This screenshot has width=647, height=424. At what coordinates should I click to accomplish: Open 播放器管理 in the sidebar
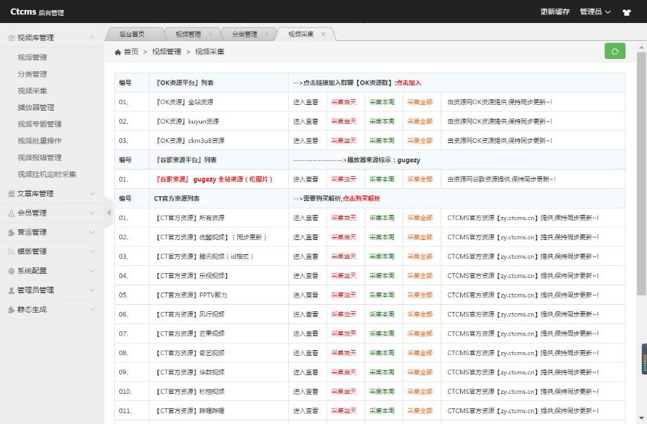pos(36,108)
